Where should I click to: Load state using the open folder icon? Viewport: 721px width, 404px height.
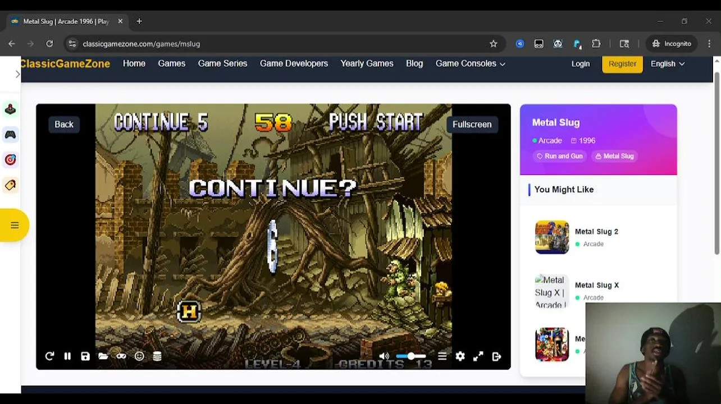103,356
